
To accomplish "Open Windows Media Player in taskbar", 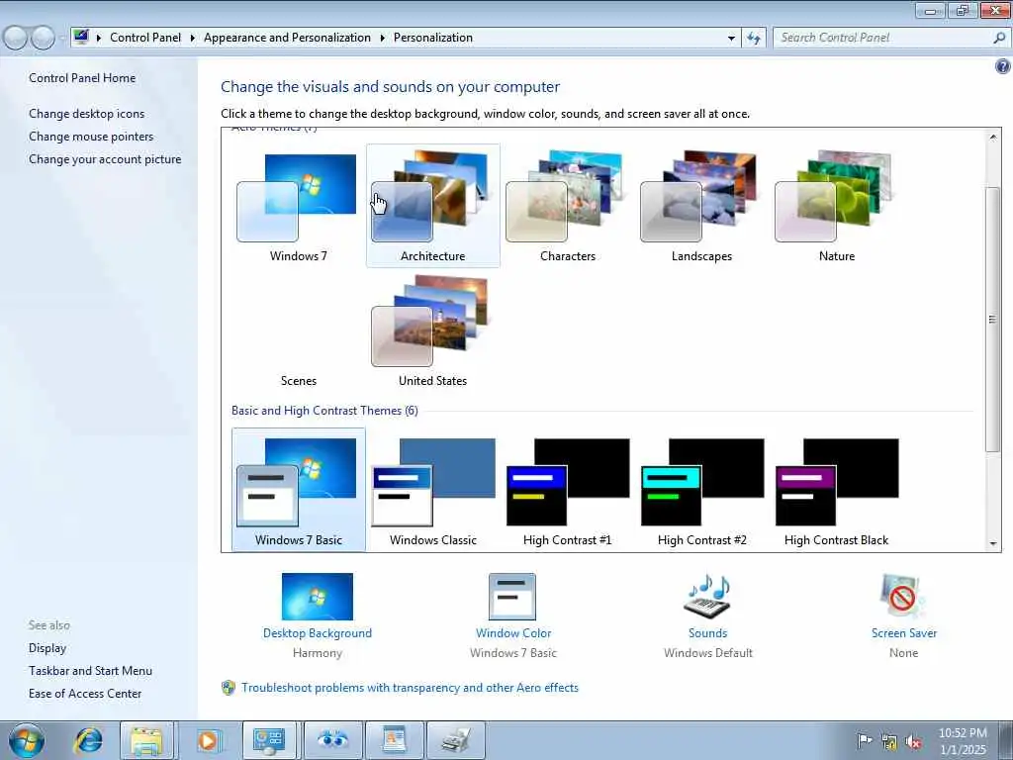I will point(208,740).
